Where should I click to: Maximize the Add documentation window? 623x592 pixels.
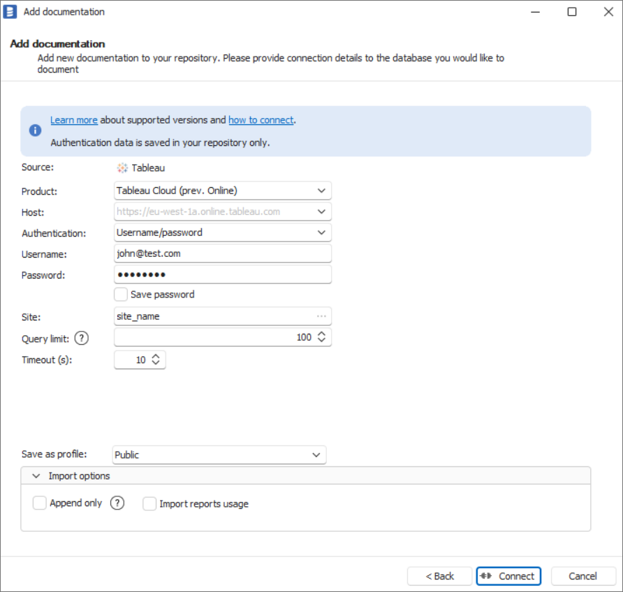click(572, 12)
